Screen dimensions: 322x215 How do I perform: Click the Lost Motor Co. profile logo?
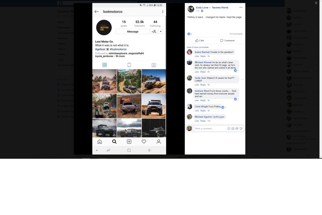click(104, 27)
